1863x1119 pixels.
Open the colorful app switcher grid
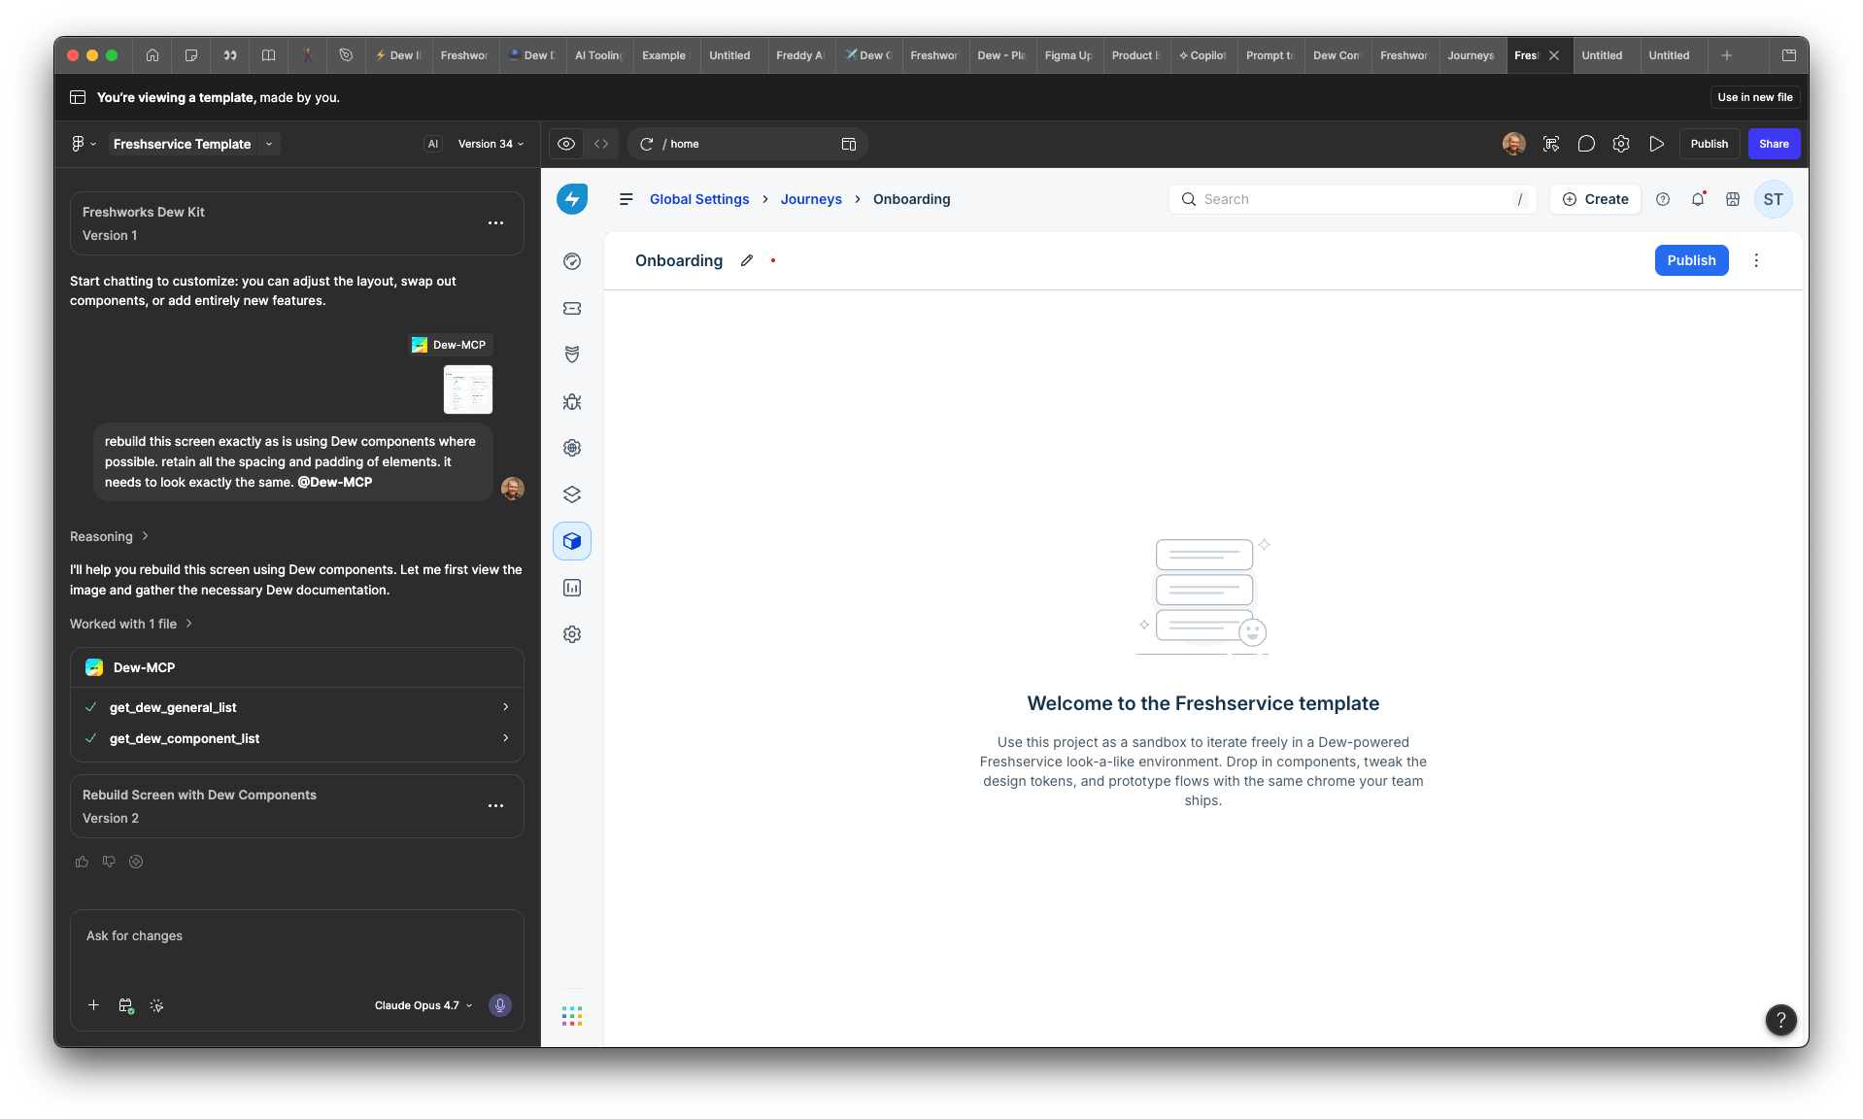click(x=572, y=1016)
